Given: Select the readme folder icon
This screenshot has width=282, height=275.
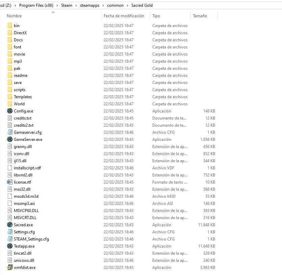Looking at the screenshot, I should click(x=10, y=76).
